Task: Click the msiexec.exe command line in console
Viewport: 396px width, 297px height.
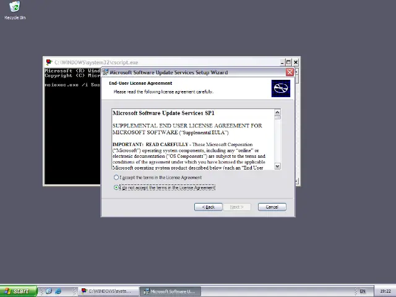Action: pos(72,85)
